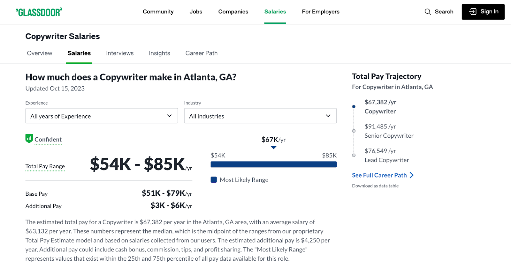Click the Sign In door icon

pos(472,11)
